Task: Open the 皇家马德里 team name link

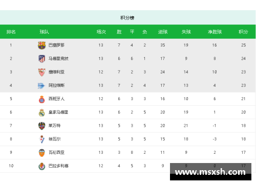Action: click(58, 112)
